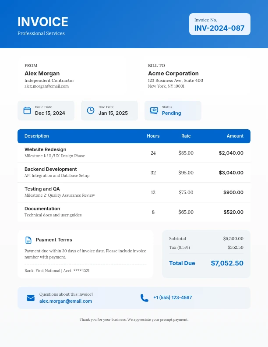268x347 pixels.
Task: Click the Description column header
Action: point(37,136)
